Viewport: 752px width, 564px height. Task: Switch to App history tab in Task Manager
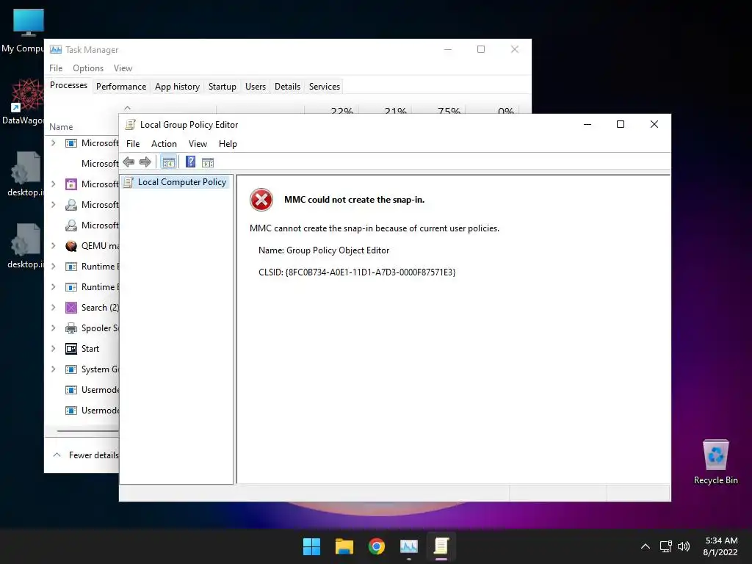(177, 87)
